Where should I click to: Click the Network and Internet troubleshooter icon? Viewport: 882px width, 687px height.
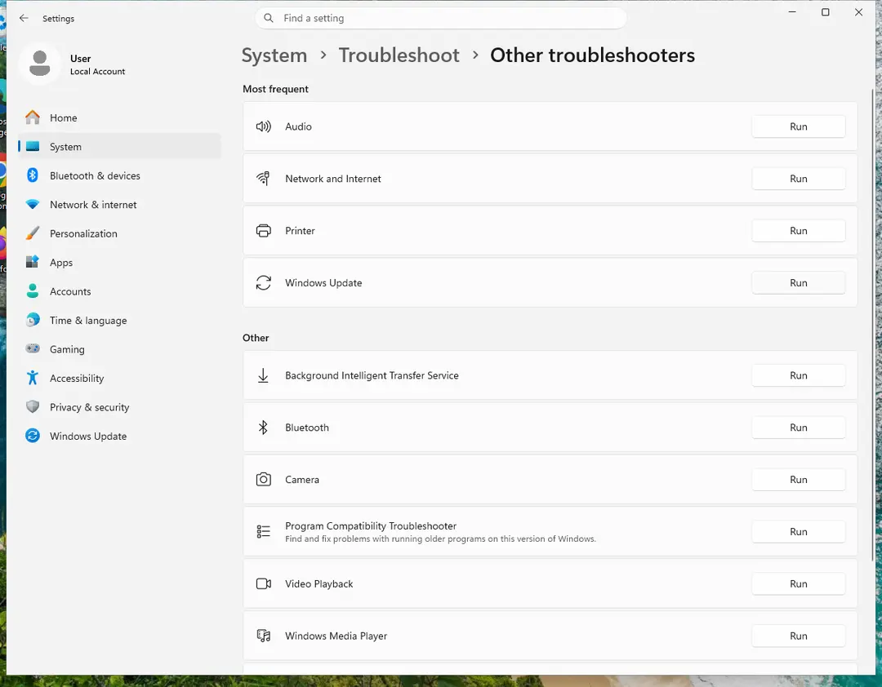tap(263, 178)
